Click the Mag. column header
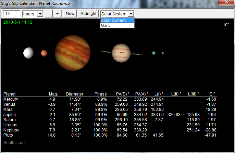 (x=53, y=94)
